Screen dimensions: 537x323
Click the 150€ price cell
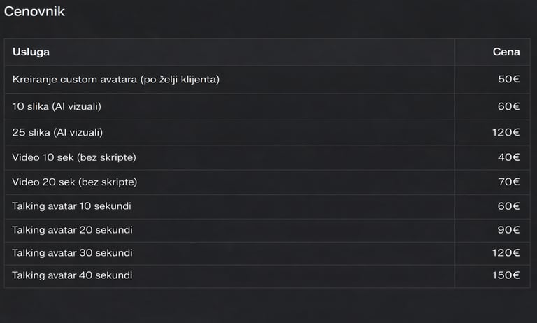click(506, 275)
